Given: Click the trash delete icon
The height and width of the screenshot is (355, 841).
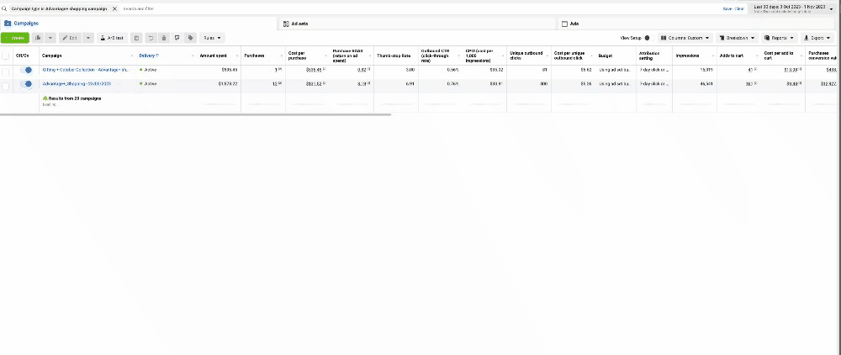Looking at the screenshot, I should pyautogui.click(x=164, y=38).
